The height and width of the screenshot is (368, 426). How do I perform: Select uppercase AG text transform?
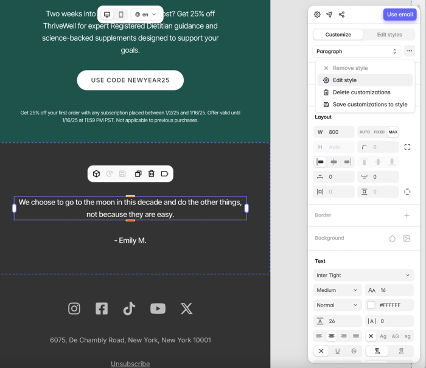396,336
